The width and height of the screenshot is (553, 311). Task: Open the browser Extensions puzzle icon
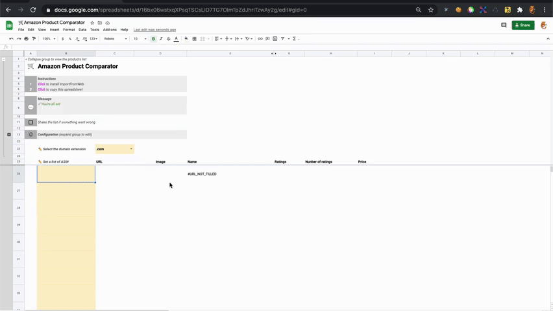519,10
